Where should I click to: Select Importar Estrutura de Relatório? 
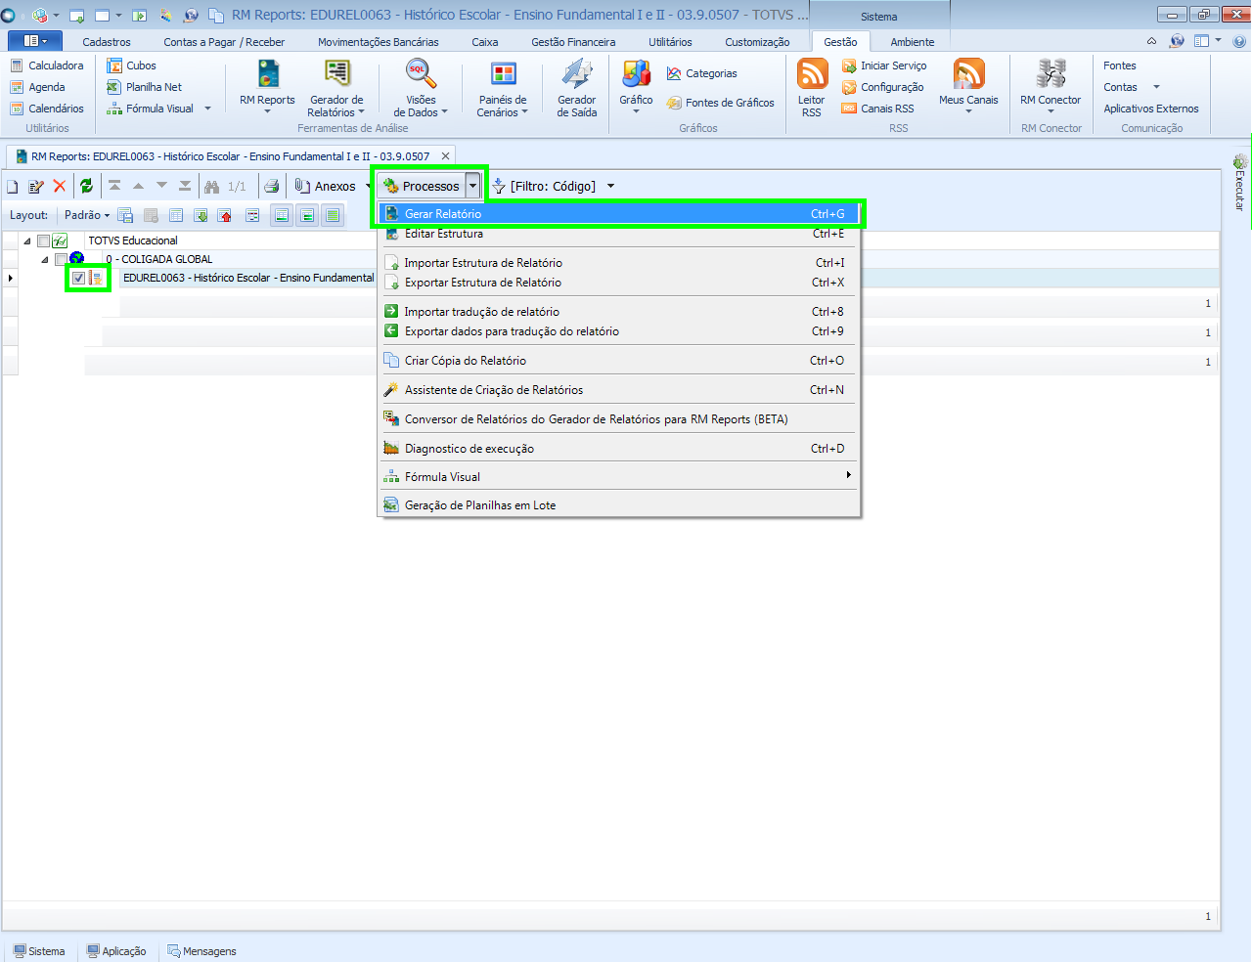pyautogui.click(x=618, y=262)
